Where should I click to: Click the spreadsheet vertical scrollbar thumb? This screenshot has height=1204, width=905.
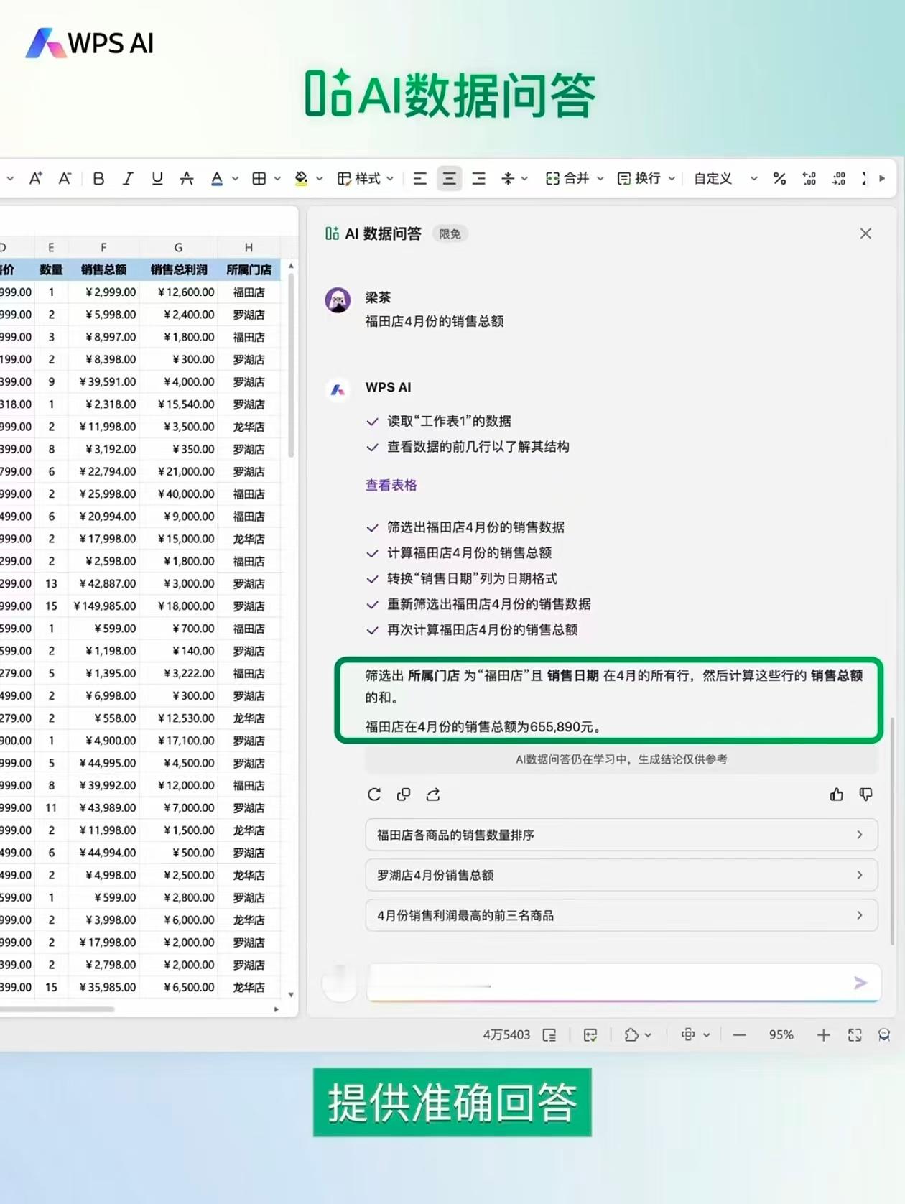tap(291, 365)
